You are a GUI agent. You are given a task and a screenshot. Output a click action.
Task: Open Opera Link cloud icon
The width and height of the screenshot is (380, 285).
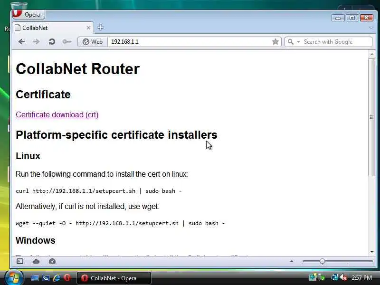(x=36, y=261)
